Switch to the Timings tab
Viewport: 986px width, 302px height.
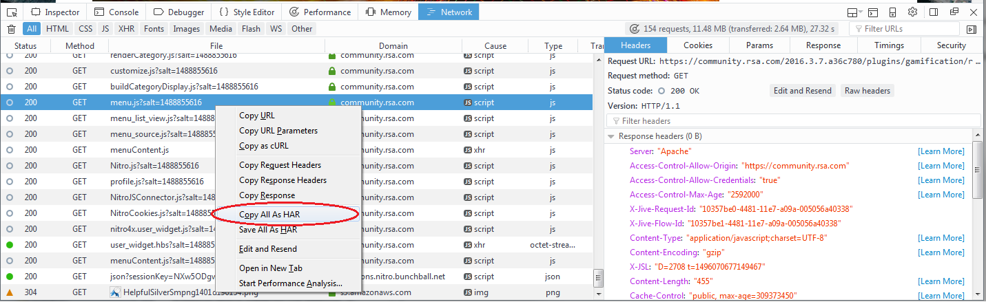889,45
